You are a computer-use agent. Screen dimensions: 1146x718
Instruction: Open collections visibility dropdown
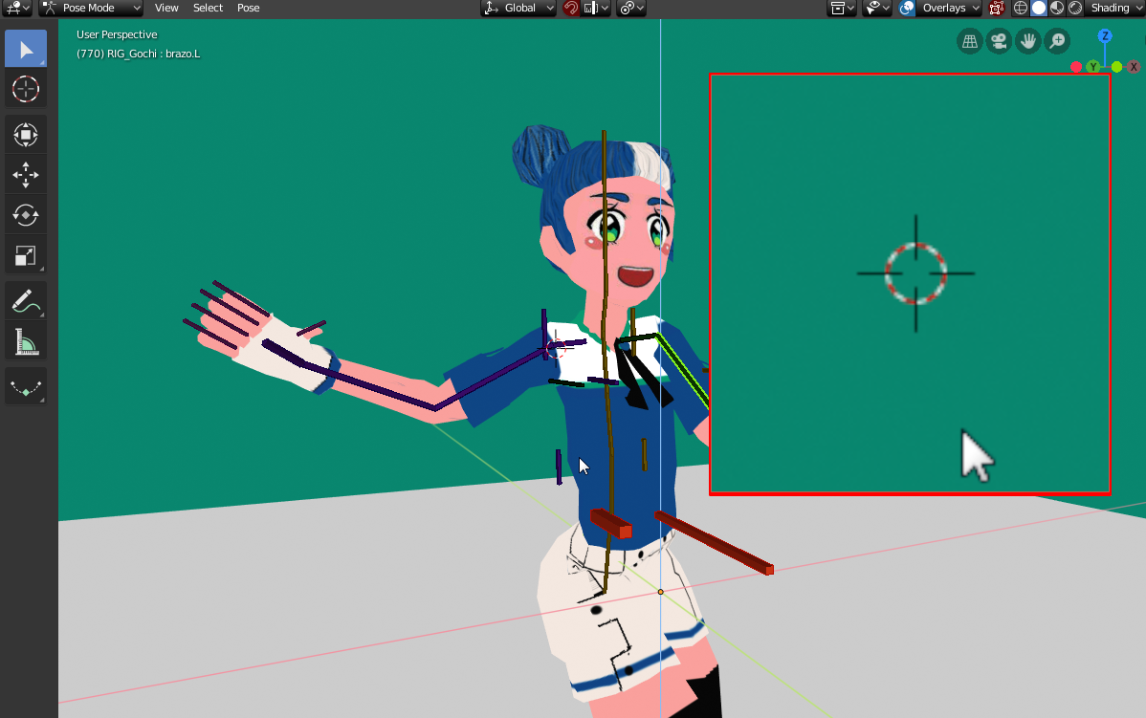coord(842,8)
